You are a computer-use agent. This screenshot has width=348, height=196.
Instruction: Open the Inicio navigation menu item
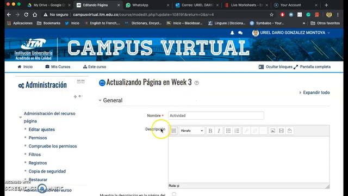point(25,66)
